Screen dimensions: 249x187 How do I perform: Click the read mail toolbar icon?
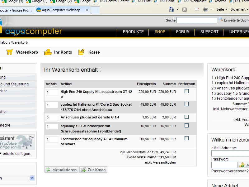(197, 9)
